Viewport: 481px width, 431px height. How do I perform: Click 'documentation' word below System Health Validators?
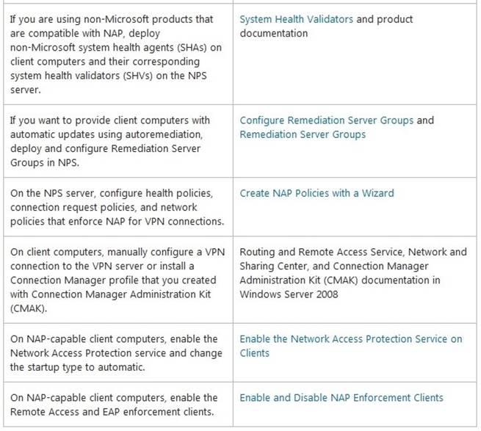274,34
